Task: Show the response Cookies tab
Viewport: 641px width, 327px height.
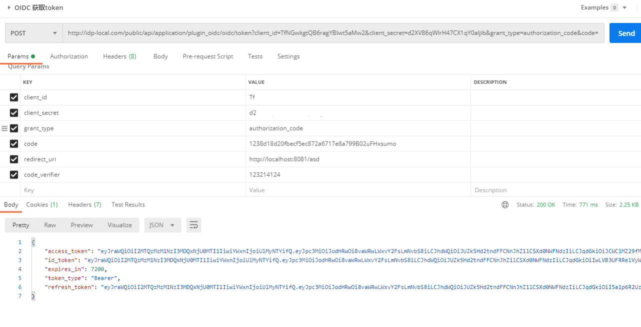Action: (x=42, y=204)
